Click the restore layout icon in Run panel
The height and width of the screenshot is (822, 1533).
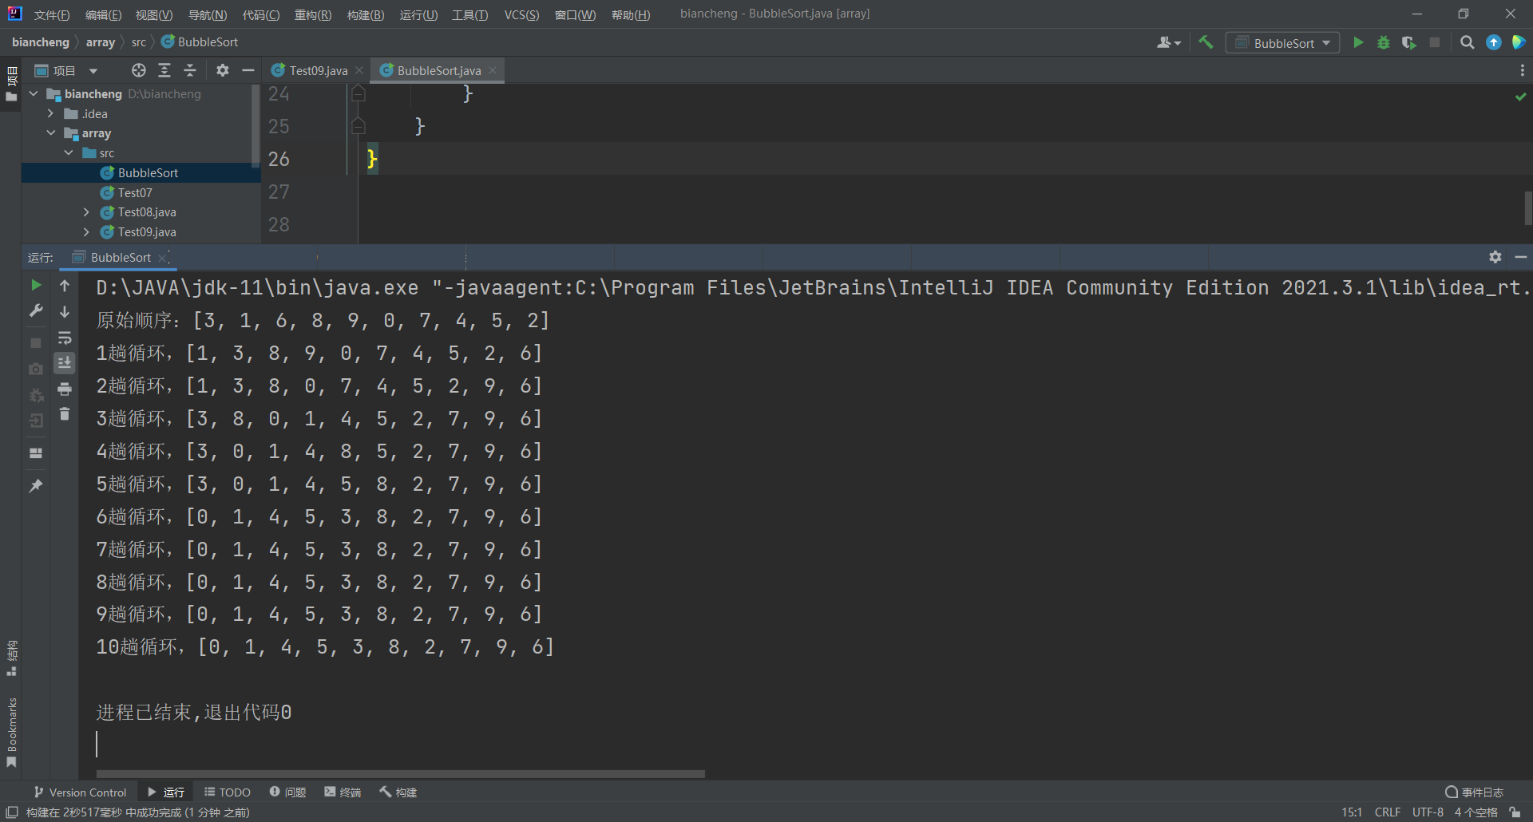click(x=36, y=452)
